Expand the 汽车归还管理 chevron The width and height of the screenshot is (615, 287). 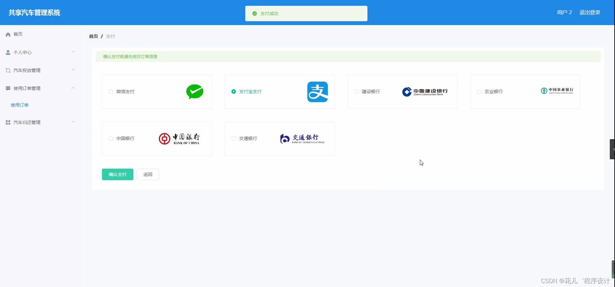point(73,122)
